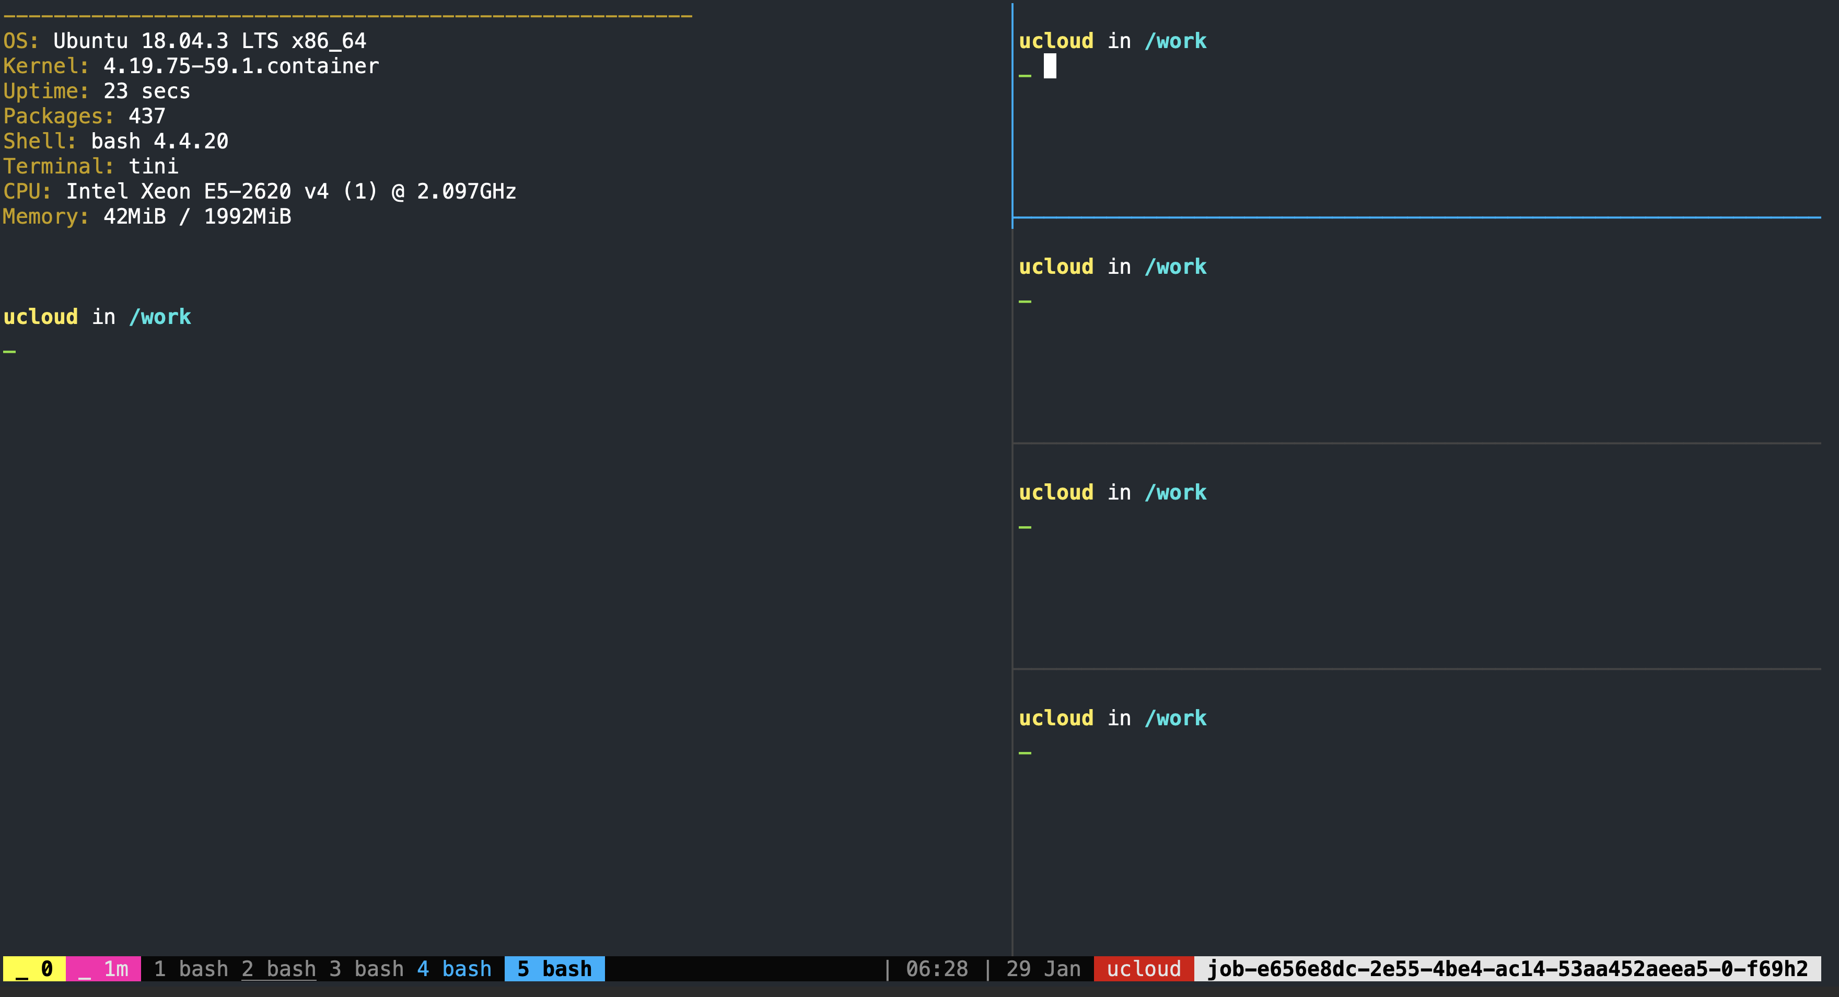
Task: Click the pink 1m uptime indicator
Action: [103, 968]
